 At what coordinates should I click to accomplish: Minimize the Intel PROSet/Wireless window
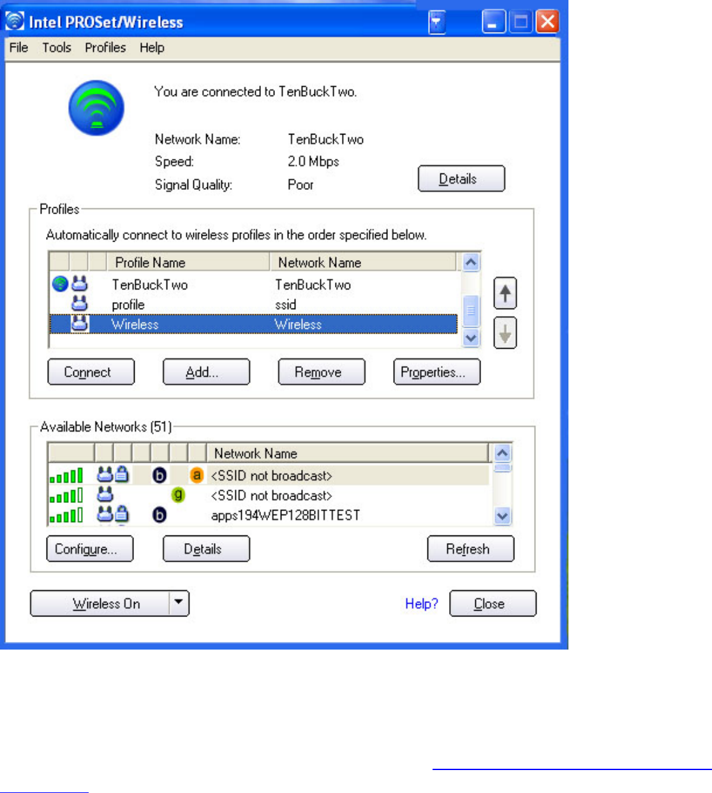(x=493, y=22)
